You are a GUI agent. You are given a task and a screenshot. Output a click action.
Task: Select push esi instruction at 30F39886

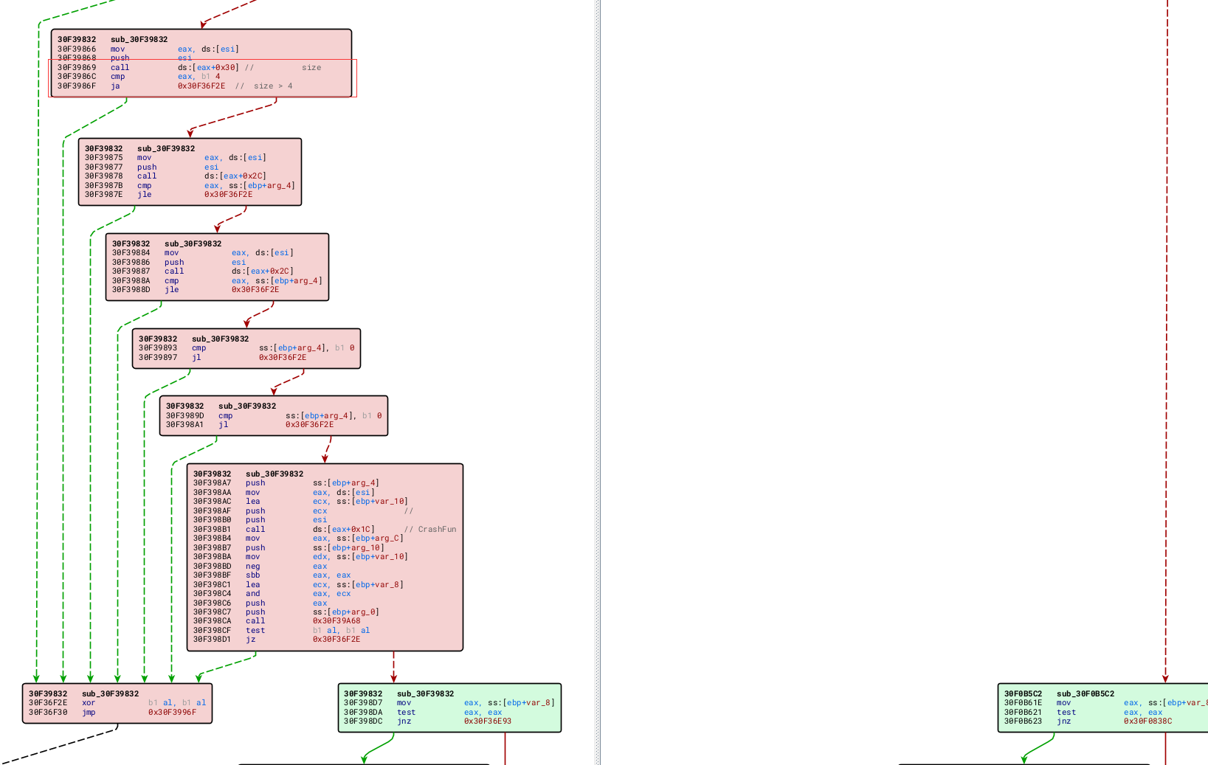point(179,263)
